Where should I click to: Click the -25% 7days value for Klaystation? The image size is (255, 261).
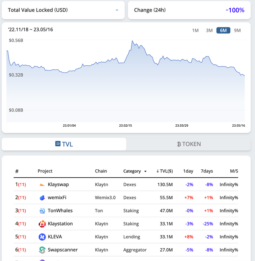coord(208,224)
